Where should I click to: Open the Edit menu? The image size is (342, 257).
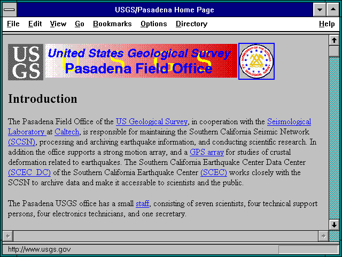pos(35,24)
